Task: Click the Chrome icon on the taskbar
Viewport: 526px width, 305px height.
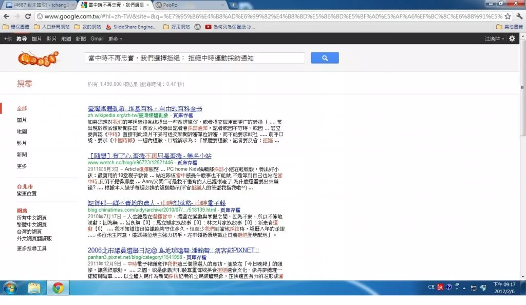Action: pyautogui.click(x=58, y=288)
